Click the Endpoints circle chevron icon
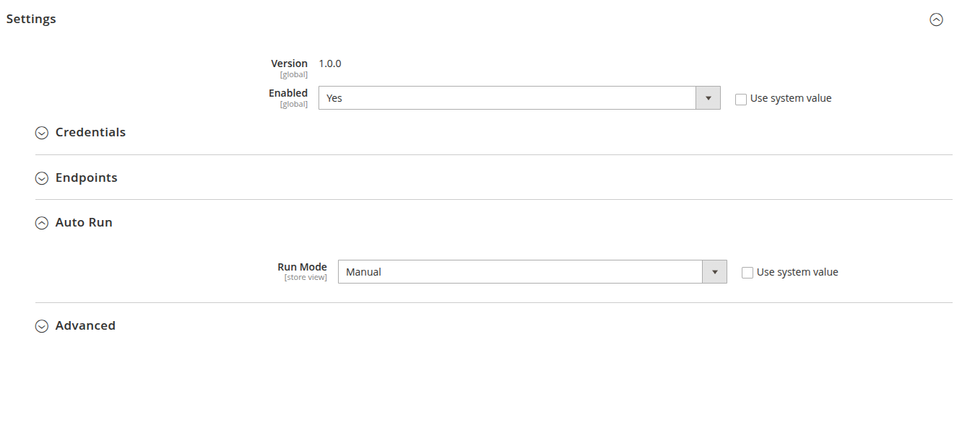 pos(42,178)
